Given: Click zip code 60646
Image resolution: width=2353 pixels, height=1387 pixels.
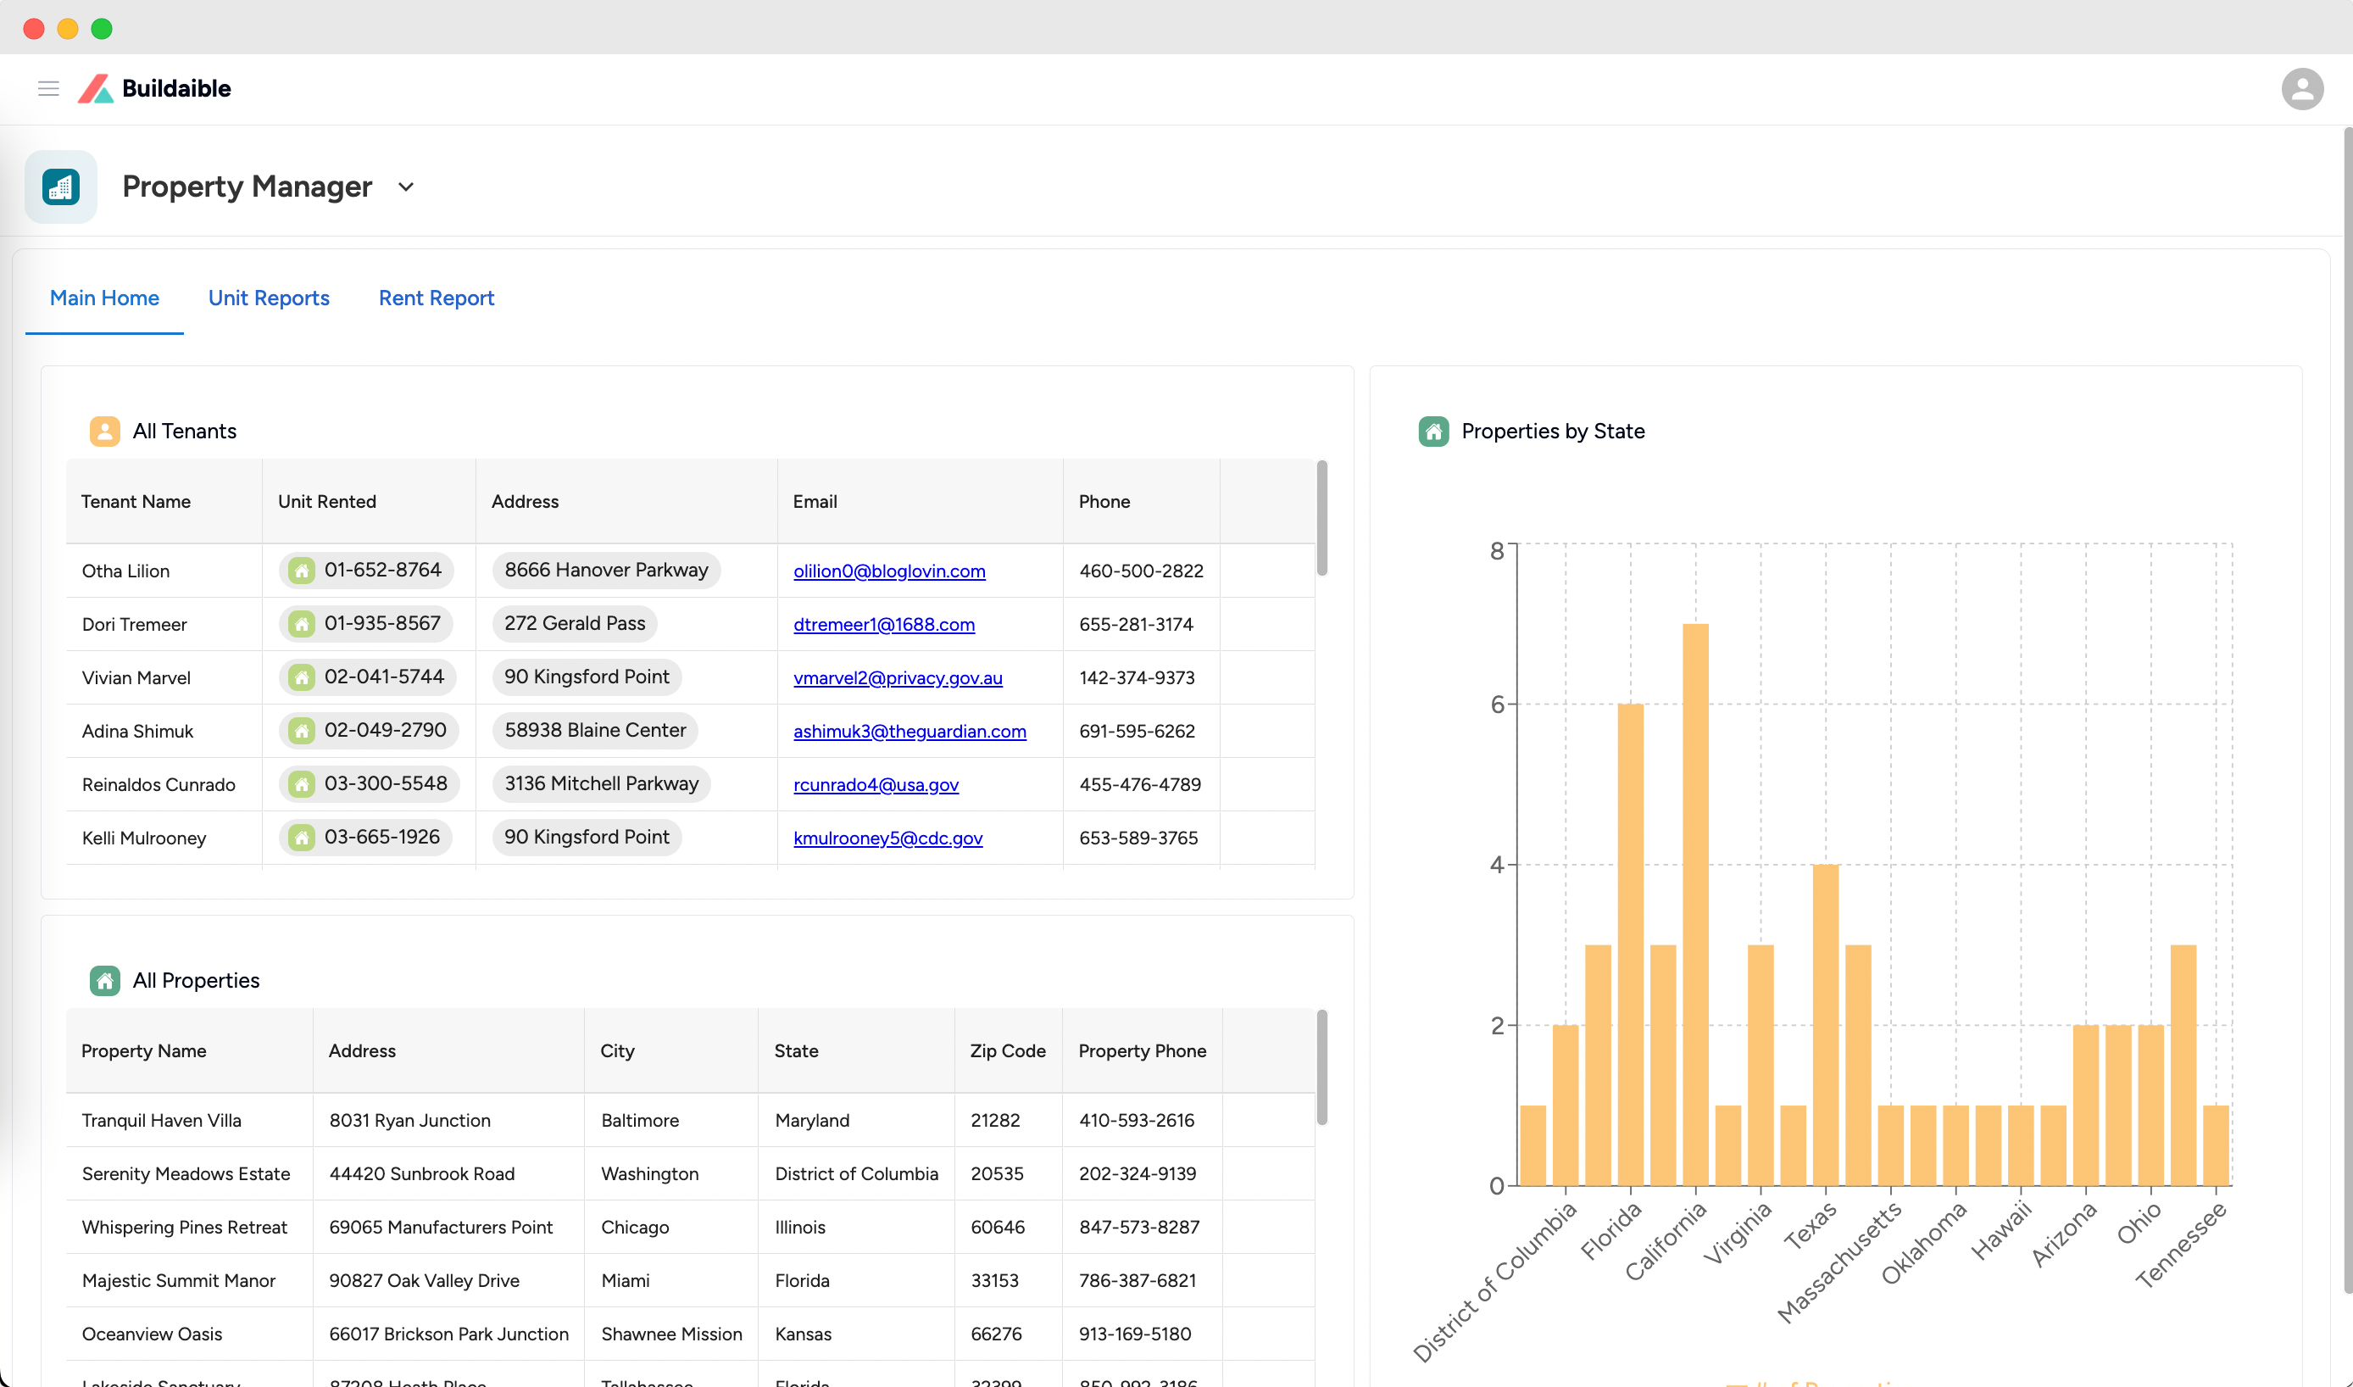Looking at the screenshot, I should coord(997,1227).
